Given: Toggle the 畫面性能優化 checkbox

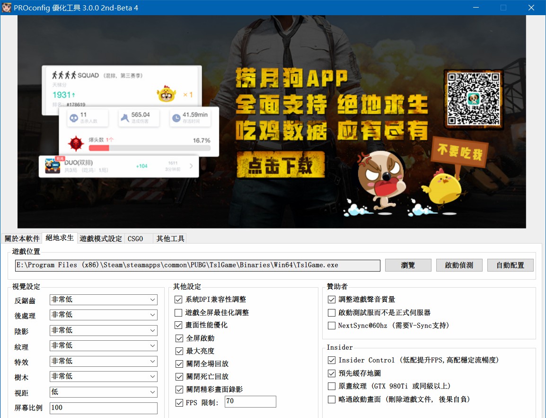Looking at the screenshot, I should (178, 325).
